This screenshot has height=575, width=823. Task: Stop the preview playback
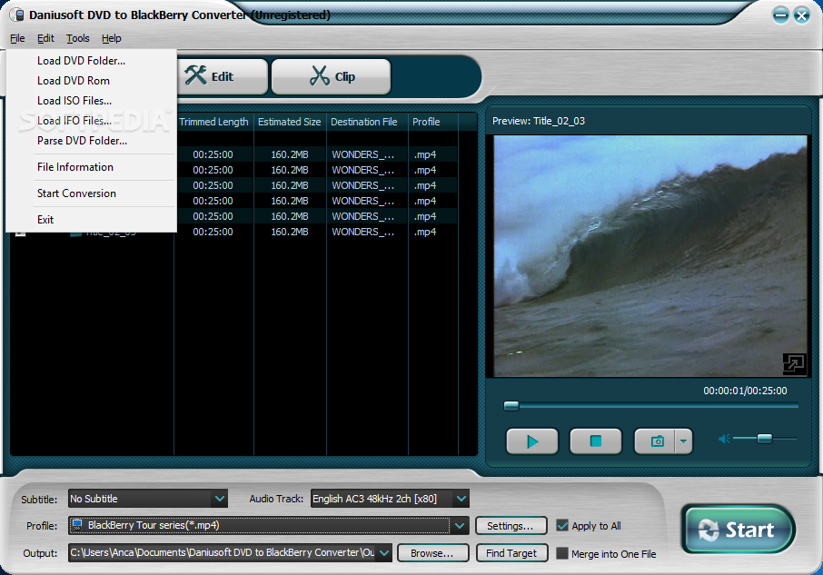coord(596,441)
